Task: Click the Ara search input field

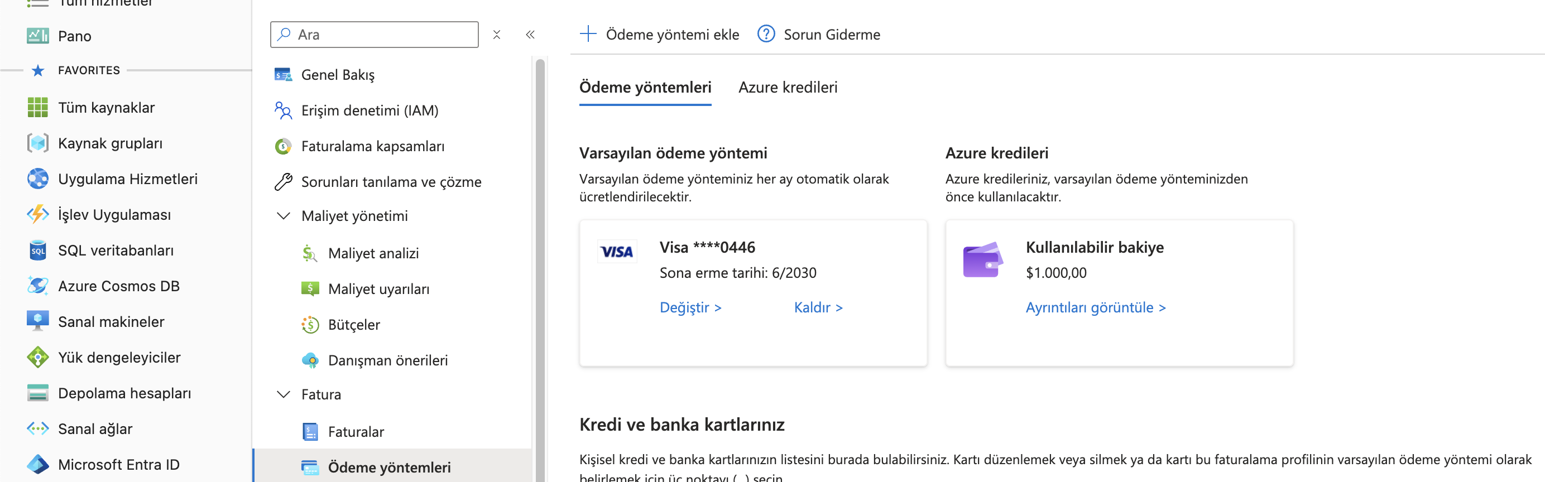Action: tap(375, 35)
